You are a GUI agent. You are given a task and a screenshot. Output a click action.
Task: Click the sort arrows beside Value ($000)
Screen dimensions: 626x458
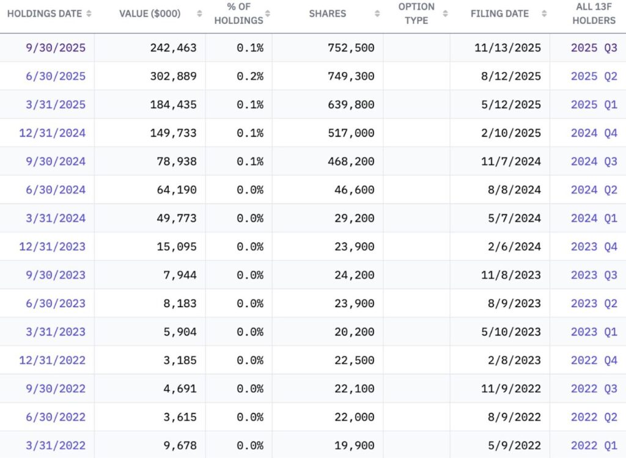200,13
